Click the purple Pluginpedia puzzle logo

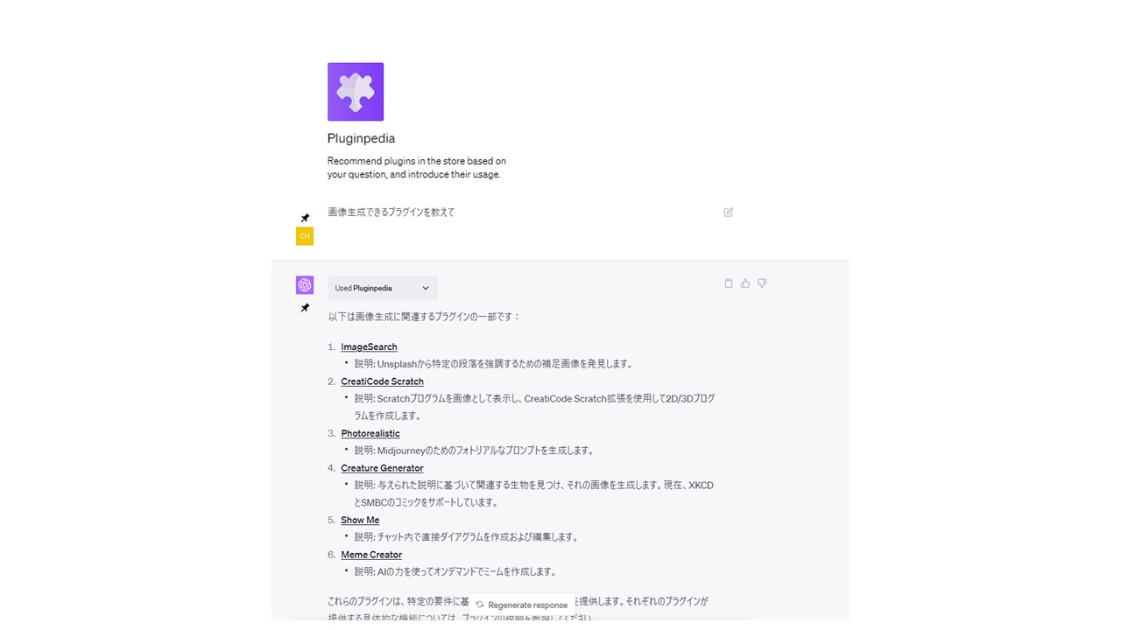(x=356, y=92)
